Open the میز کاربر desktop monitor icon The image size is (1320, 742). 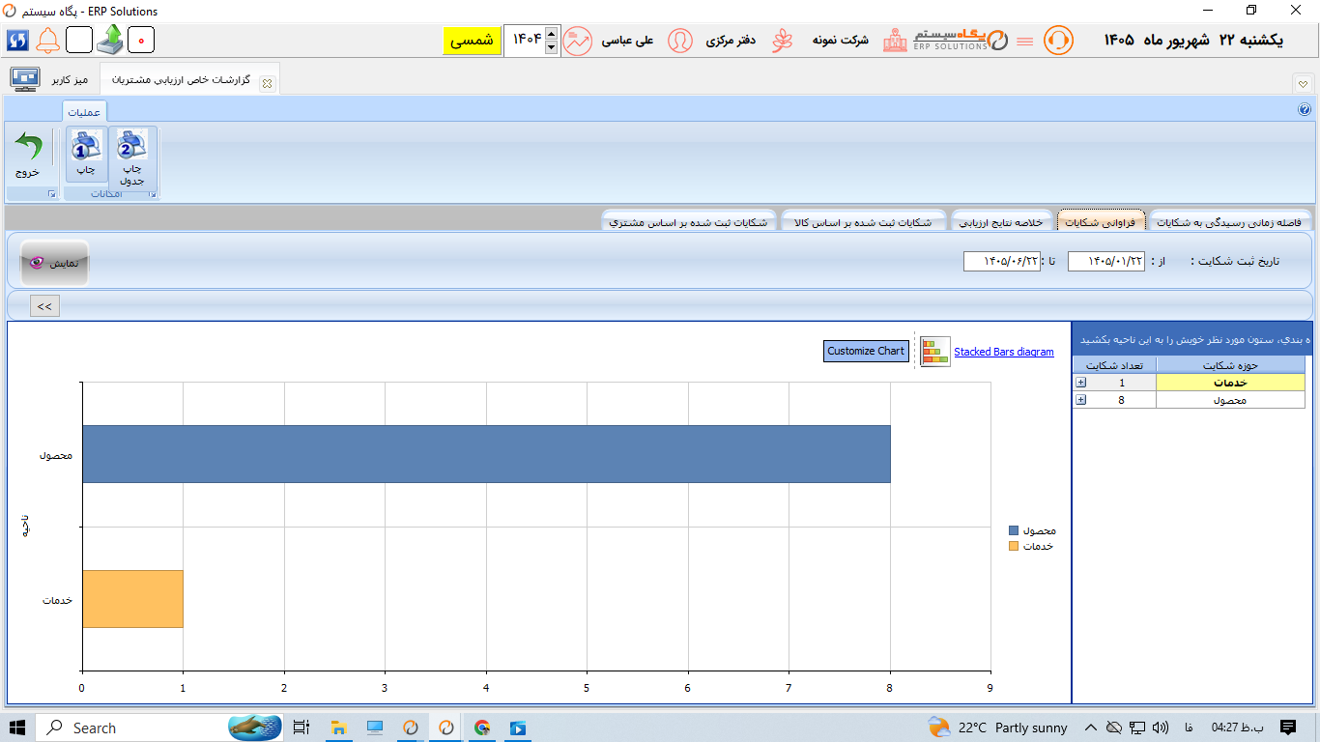[24, 78]
